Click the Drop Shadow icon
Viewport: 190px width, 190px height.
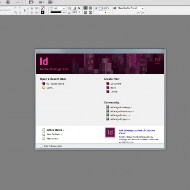(74, 8)
